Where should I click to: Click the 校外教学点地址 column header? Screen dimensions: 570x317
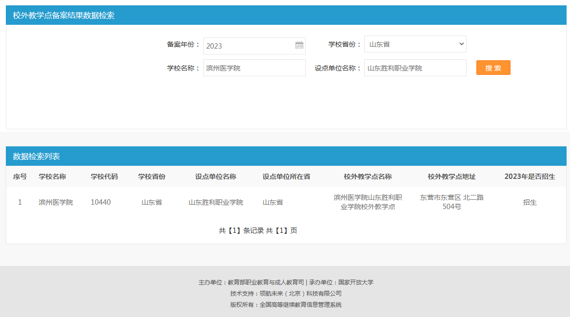[x=452, y=176]
